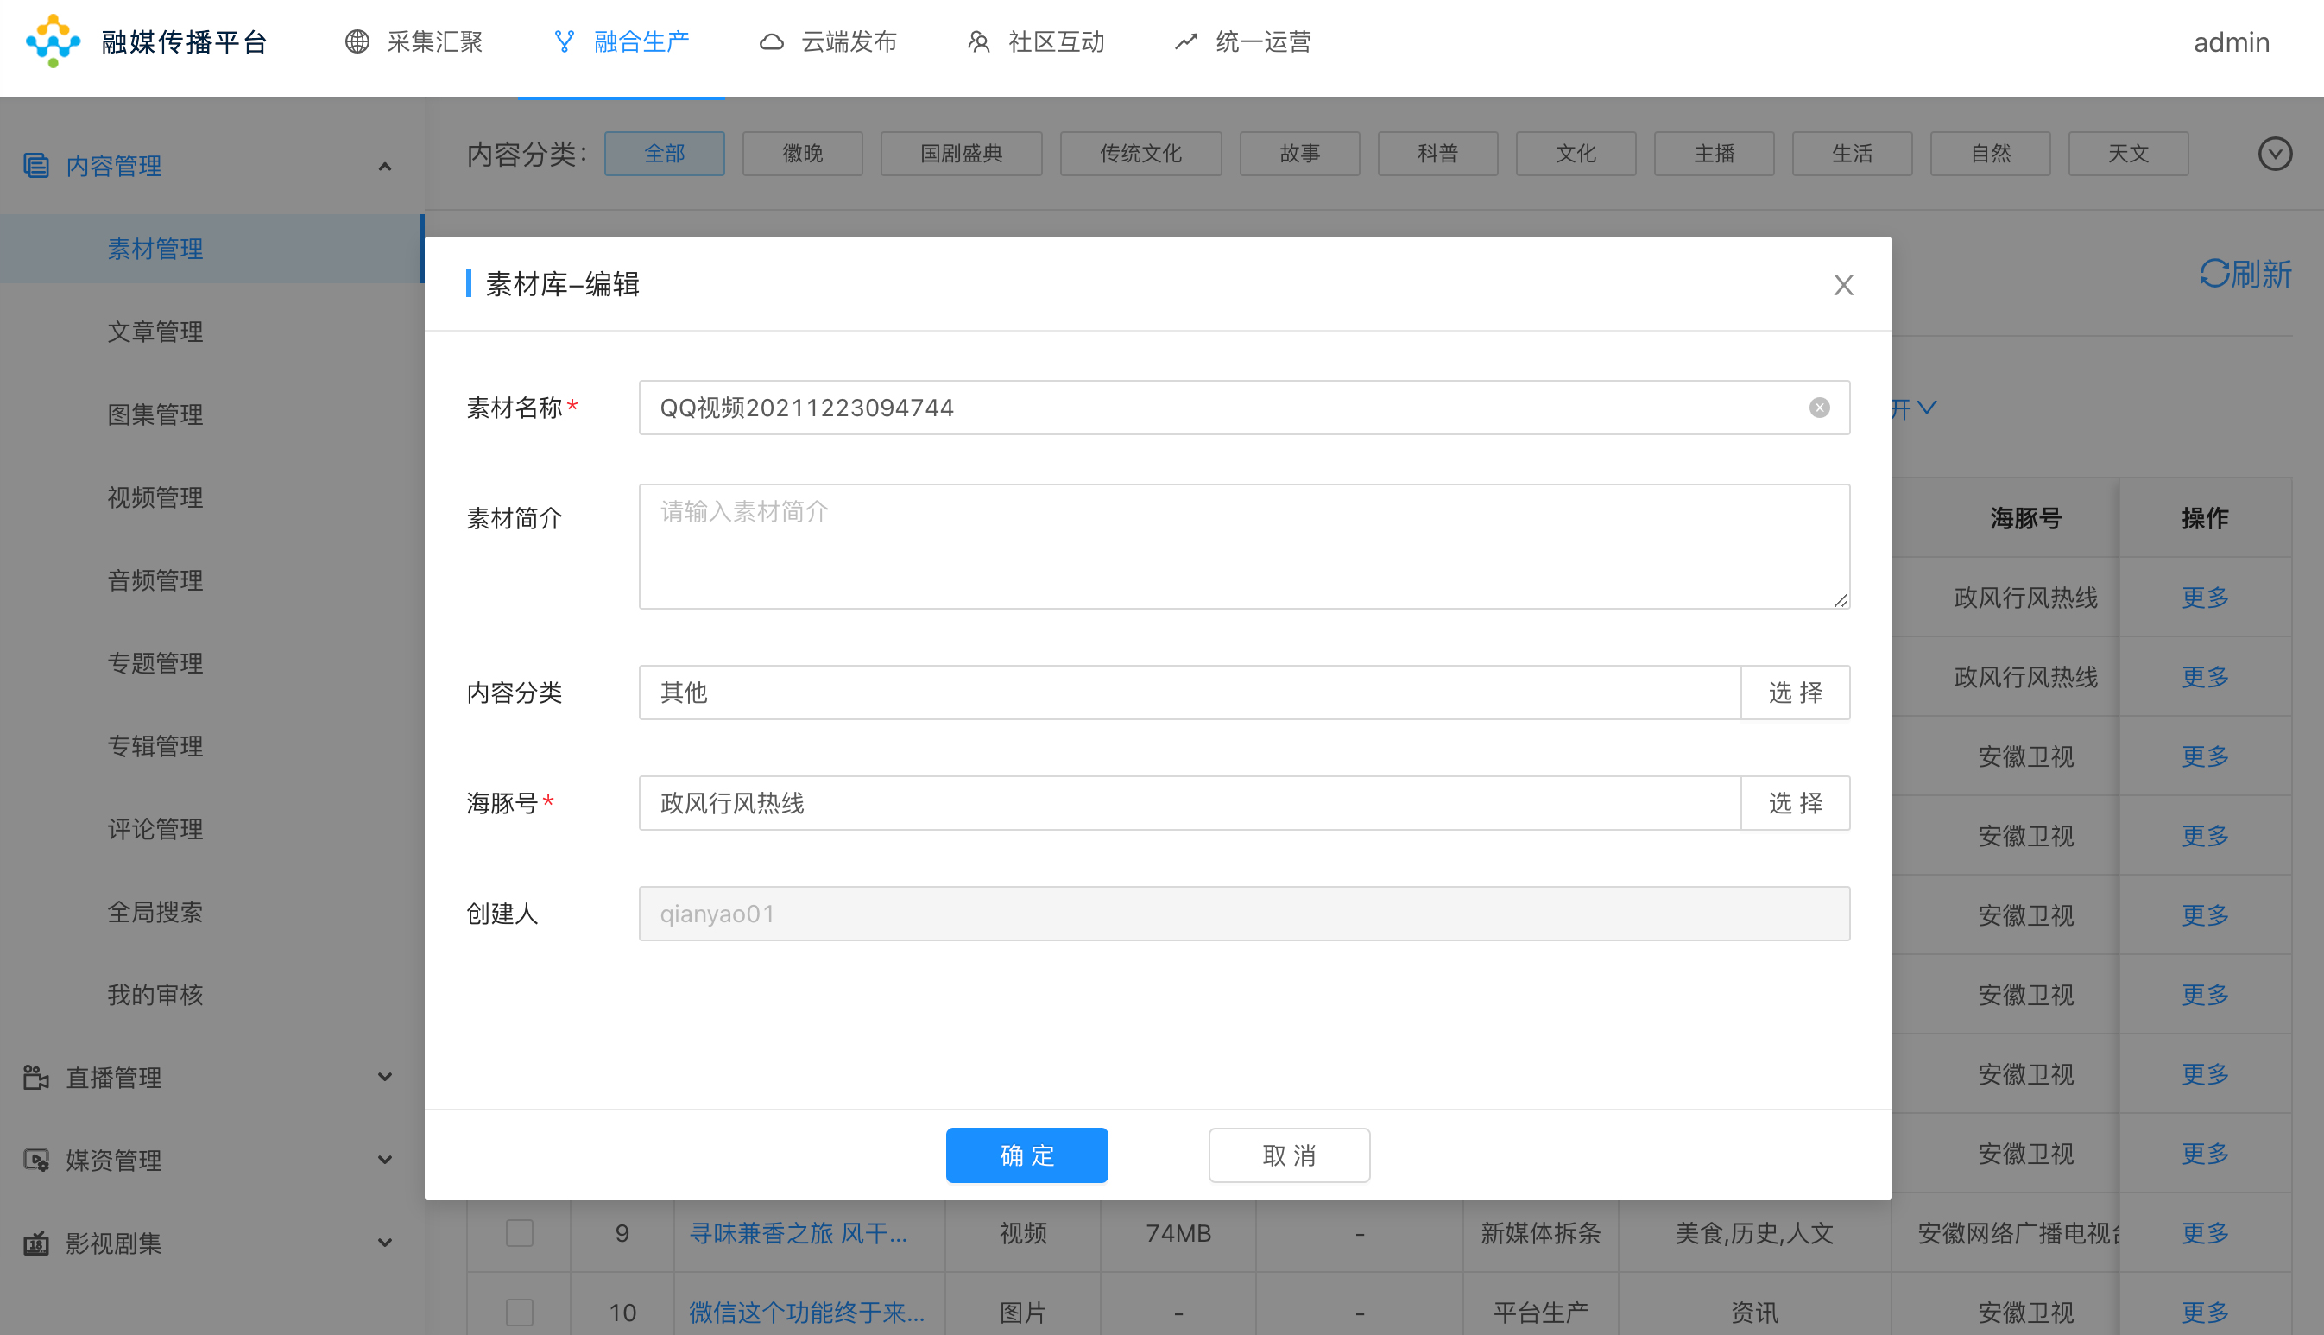Open the 寻味兼香之旅 风干... link
Screen dimensions: 2324x1335
(799, 1233)
